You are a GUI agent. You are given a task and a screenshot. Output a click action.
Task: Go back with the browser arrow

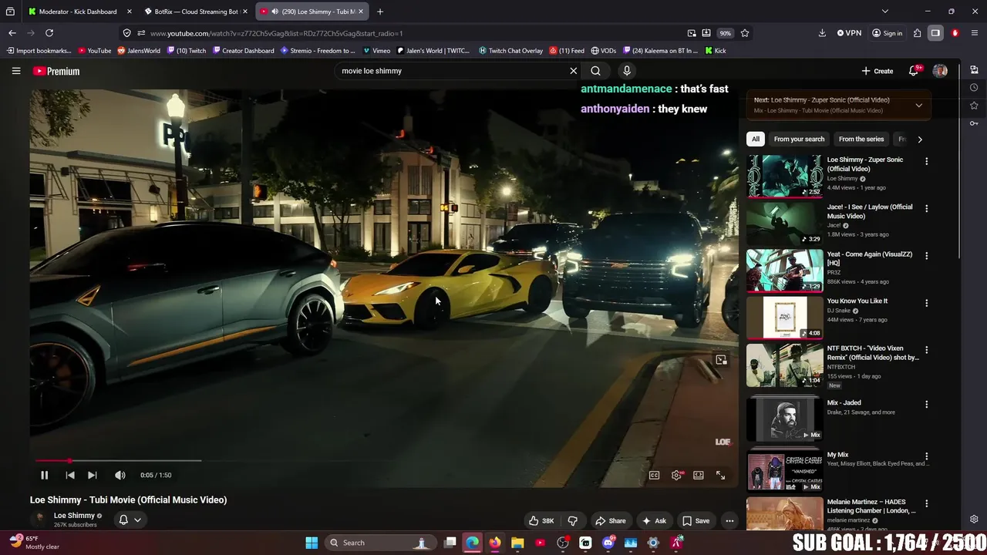12,33
